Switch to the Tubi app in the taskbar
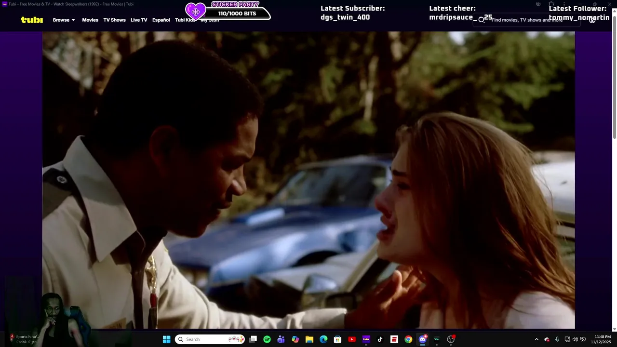Image resolution: width=617 pixels, height=347 pixels. 366,339
